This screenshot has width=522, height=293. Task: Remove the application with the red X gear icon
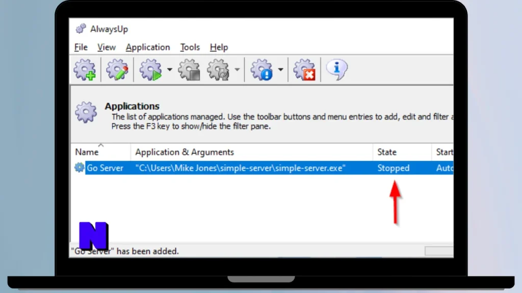click(304, 70)
